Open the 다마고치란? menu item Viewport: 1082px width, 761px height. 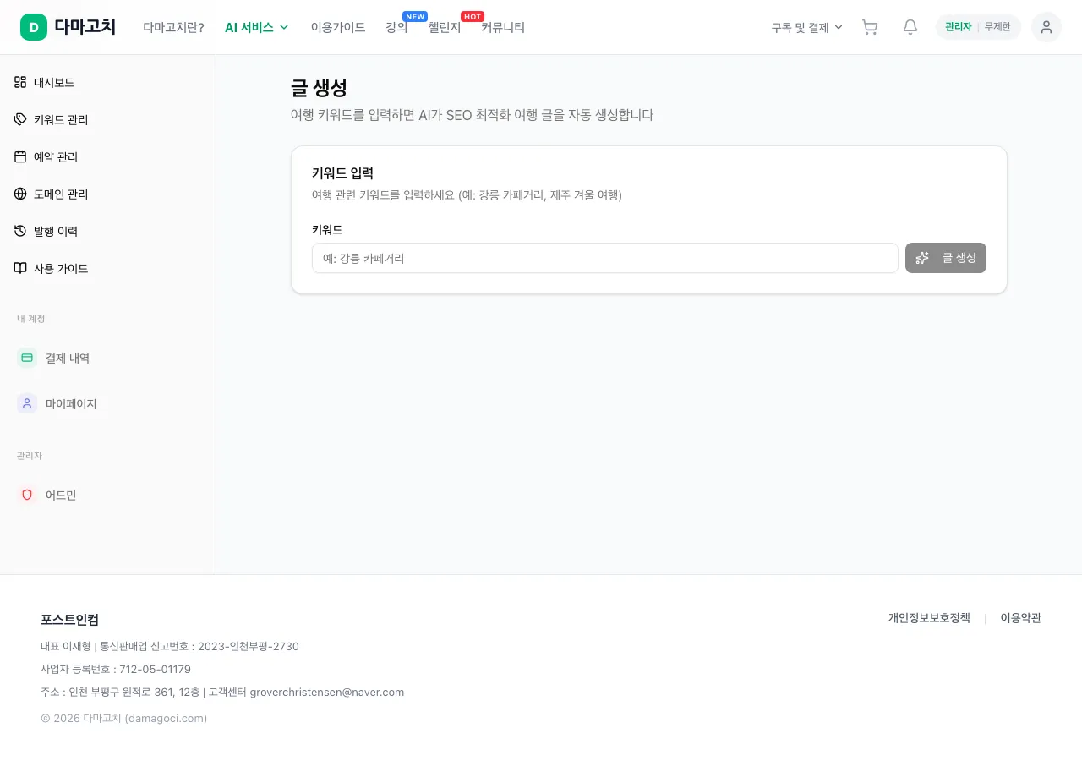173,27
